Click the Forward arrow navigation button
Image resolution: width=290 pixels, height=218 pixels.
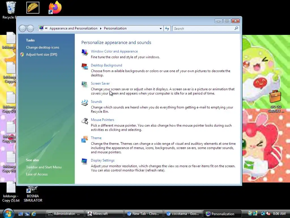(x=30, y=29)
